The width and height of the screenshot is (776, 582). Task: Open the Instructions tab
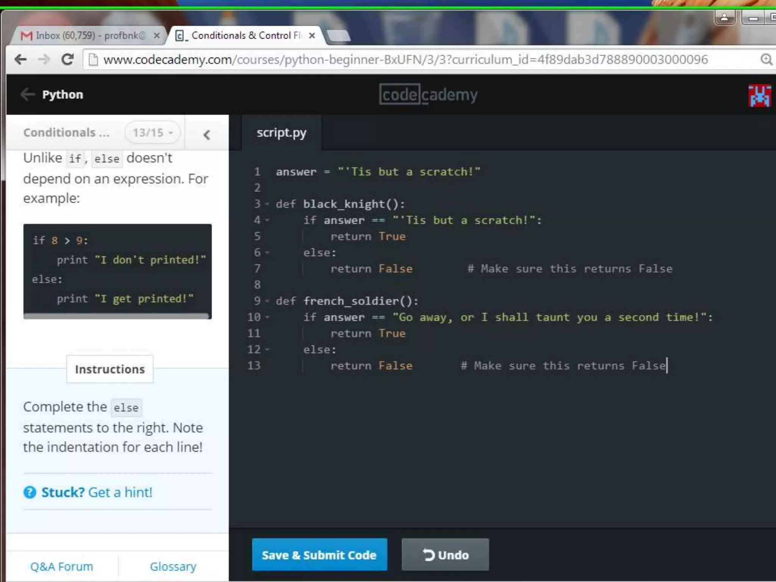[x=110, y=369]
